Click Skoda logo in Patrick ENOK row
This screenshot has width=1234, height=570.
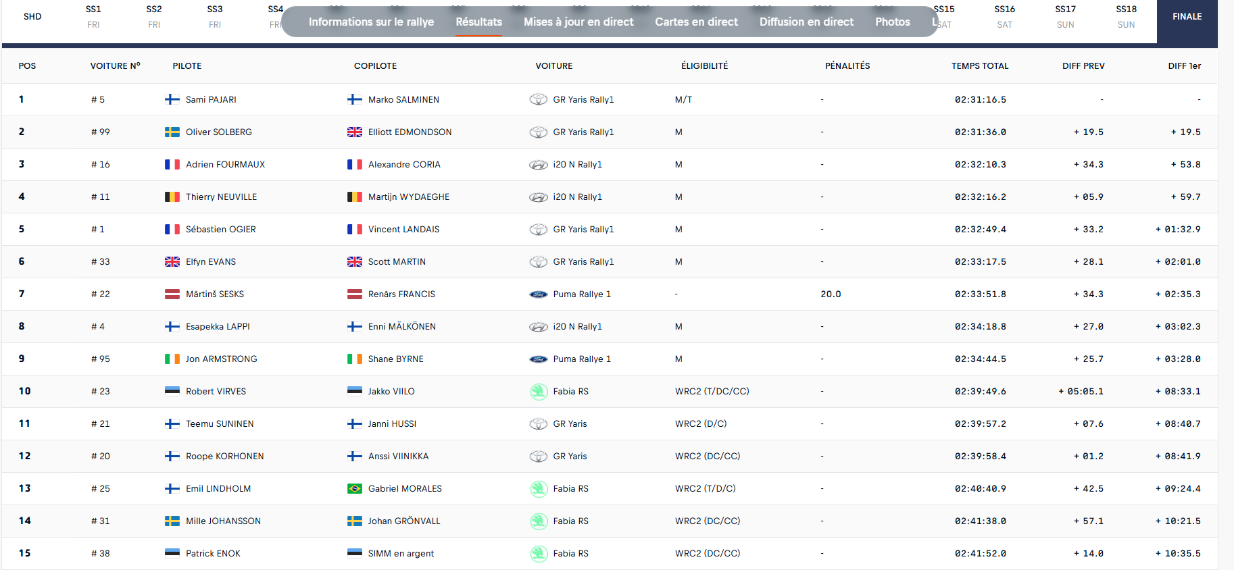click(x=539, y=553)
